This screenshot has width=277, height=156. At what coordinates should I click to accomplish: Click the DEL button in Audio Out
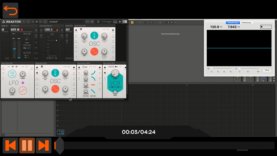pos(67,58)
